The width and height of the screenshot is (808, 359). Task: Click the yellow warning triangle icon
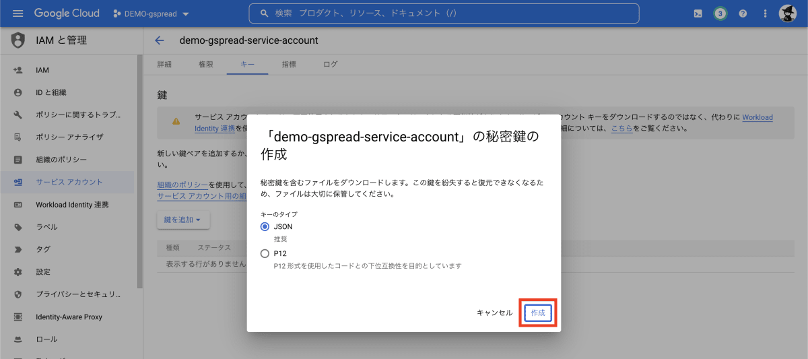coord(176,121)
